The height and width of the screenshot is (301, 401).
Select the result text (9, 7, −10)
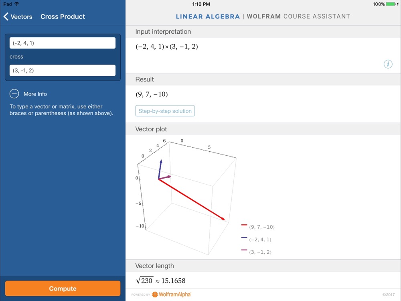pos(152,94)
